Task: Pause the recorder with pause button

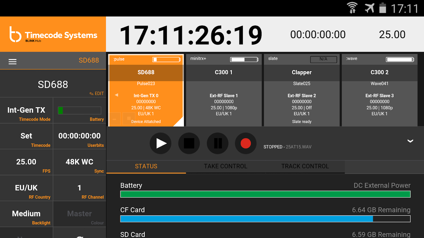Action: [218, 143]
